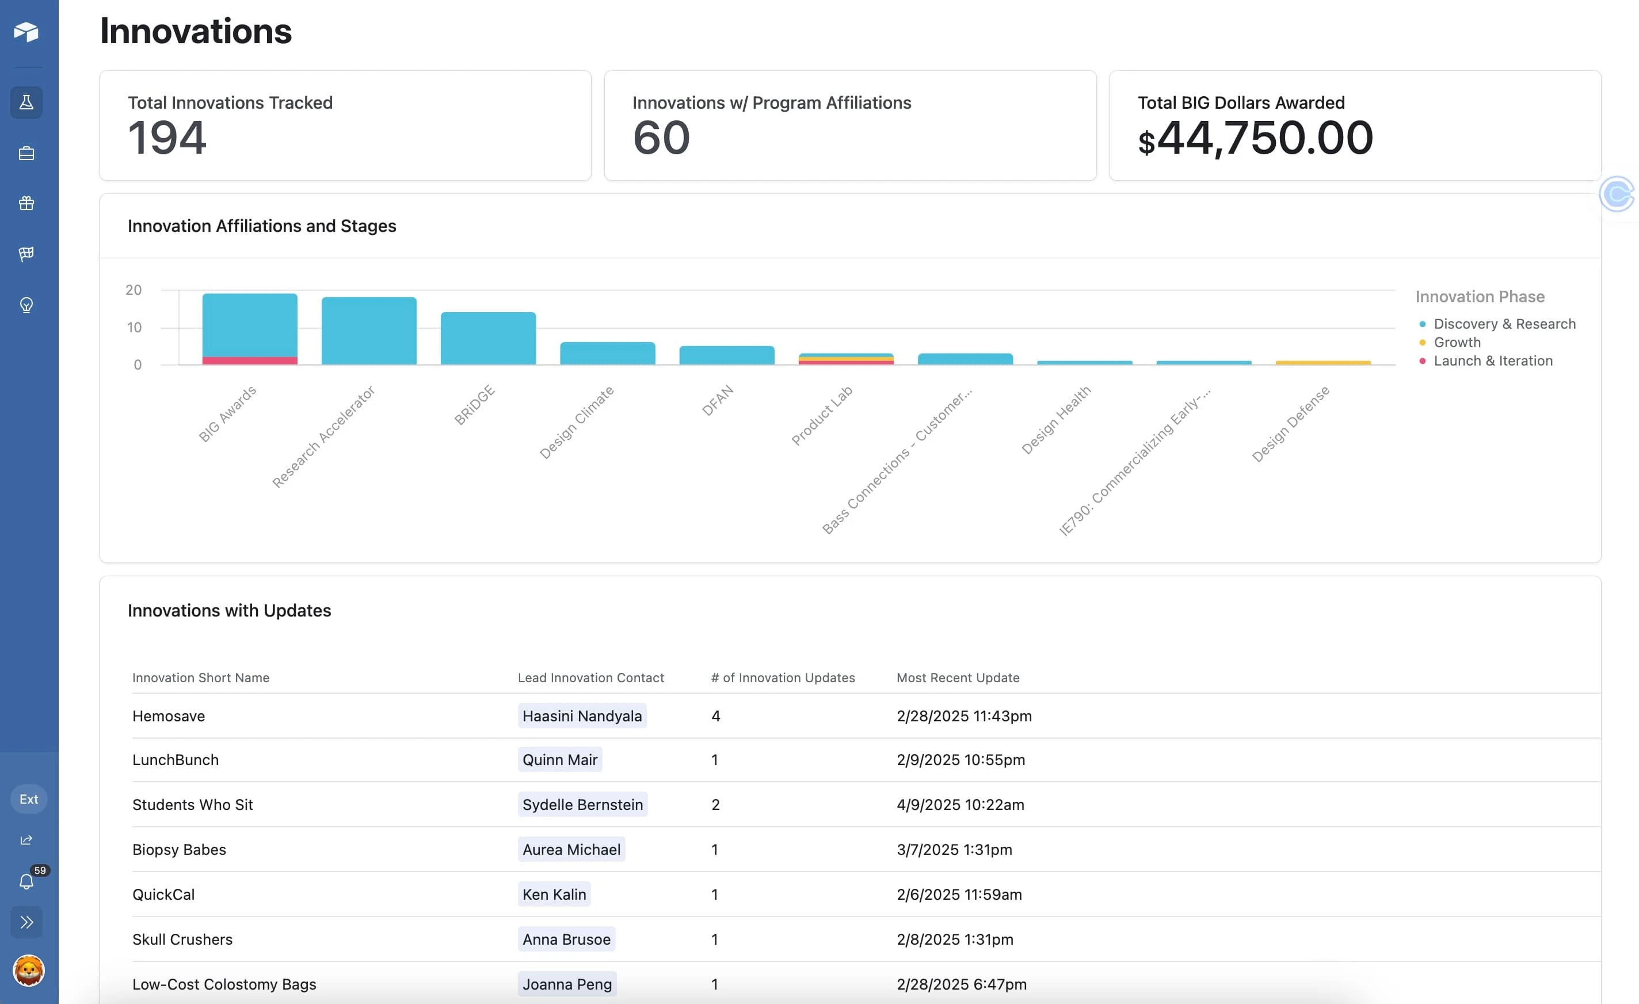Click the BiG Awards blue bar

(249, 325)
